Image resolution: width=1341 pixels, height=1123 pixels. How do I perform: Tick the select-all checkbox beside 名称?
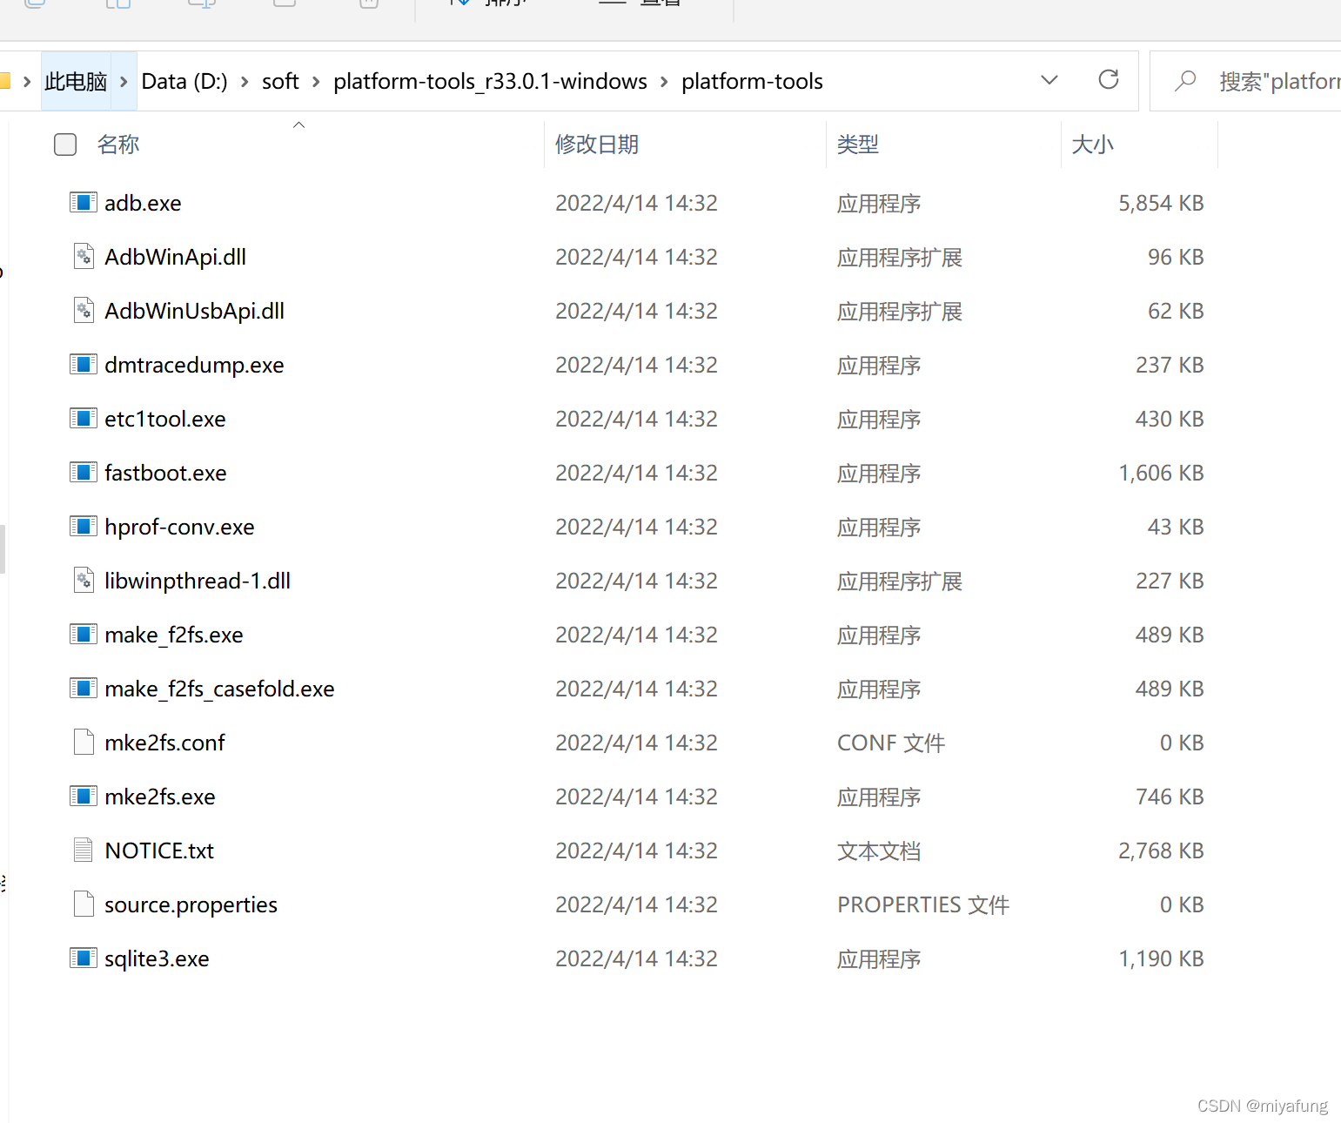[x=65, y=145]
